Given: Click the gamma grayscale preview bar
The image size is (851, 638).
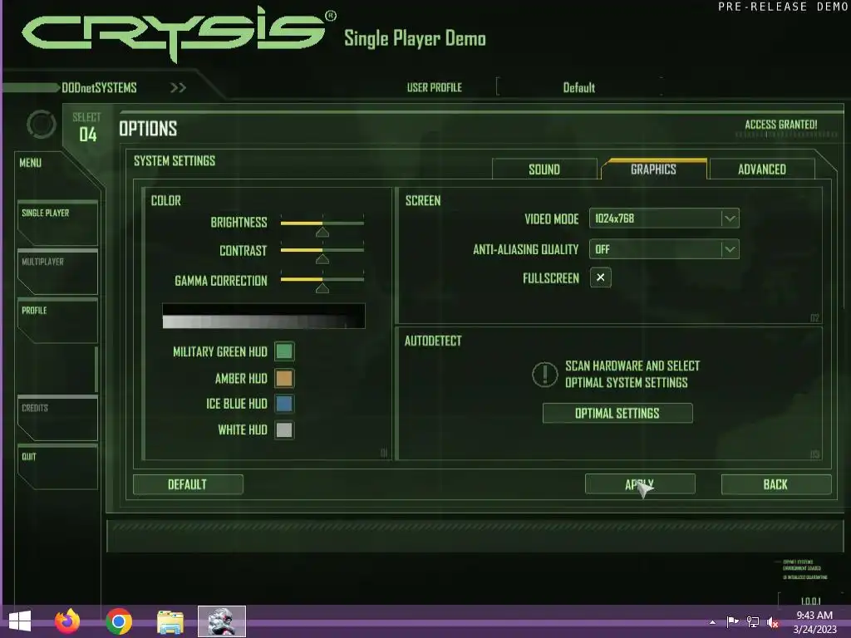Looking at the screenshot, I should [x=263, y=316].
